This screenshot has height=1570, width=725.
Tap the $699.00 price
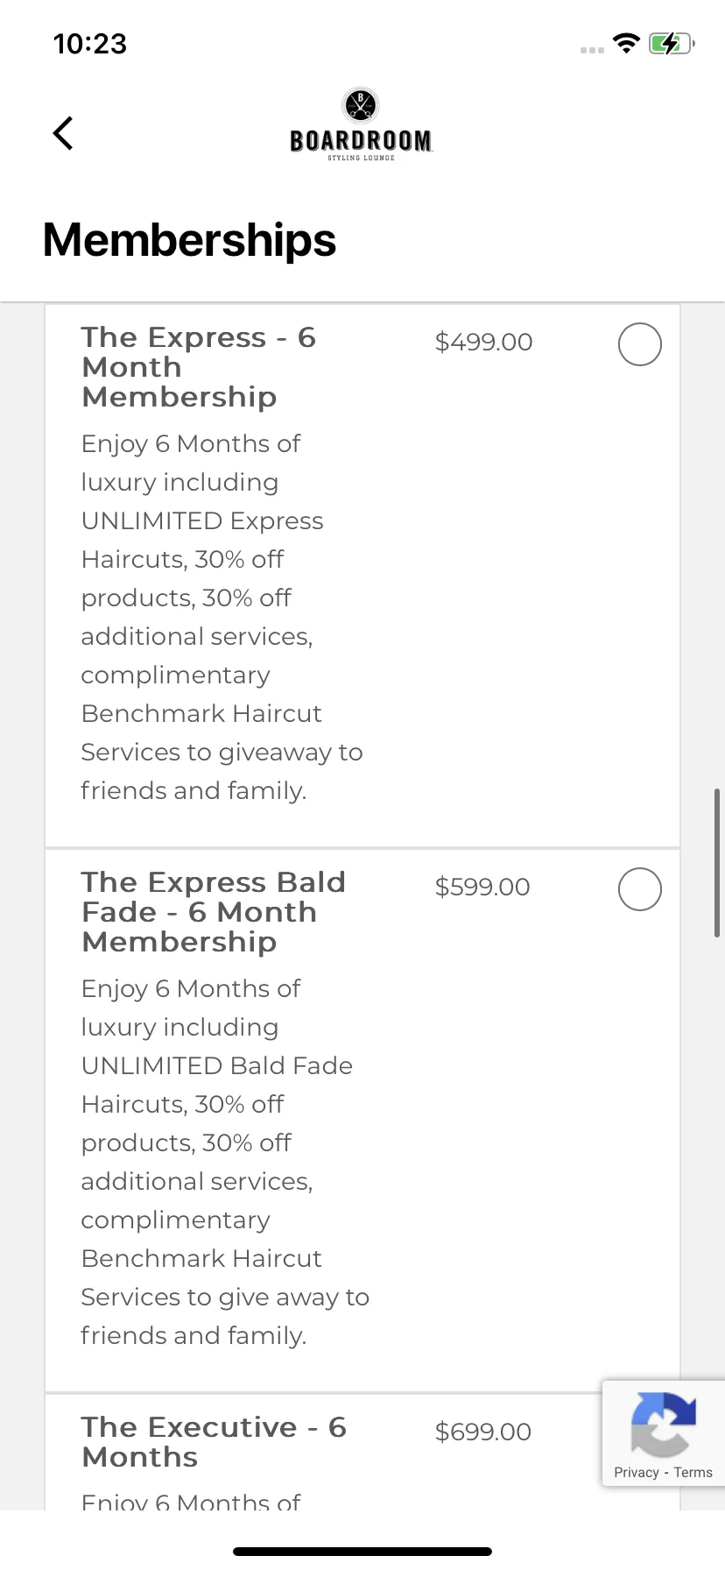click(483, 1432)
